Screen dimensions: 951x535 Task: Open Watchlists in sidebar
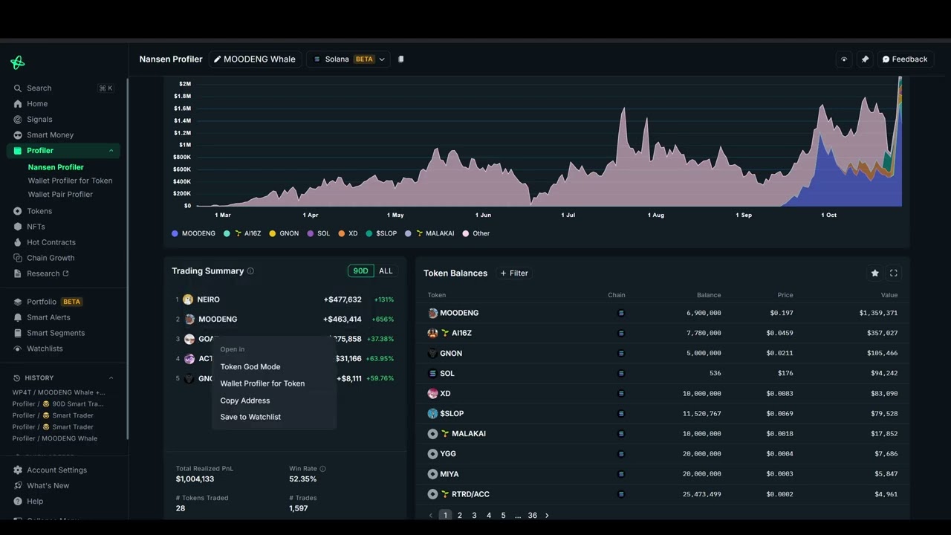pyautogui.click(x=45, y=348)
